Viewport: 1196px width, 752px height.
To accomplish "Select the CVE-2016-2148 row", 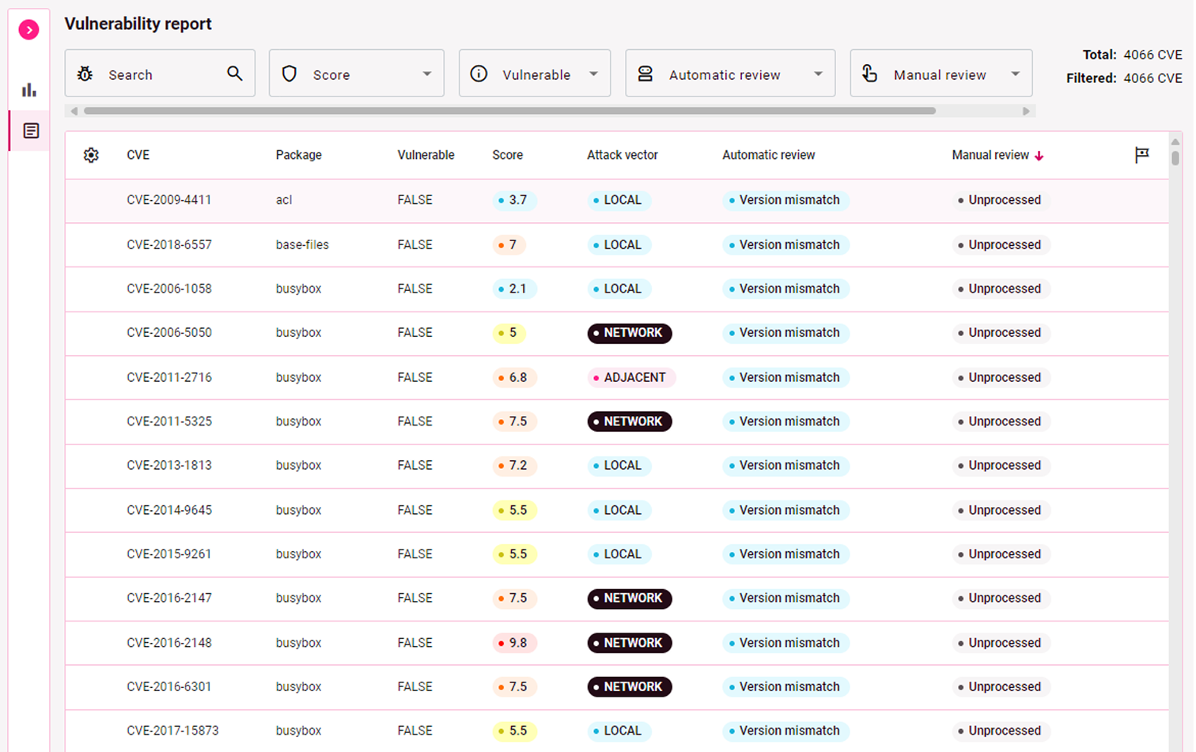I will (169, 643).
